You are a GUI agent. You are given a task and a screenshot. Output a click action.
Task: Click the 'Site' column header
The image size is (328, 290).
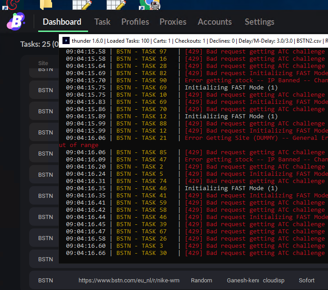[43, 63]
